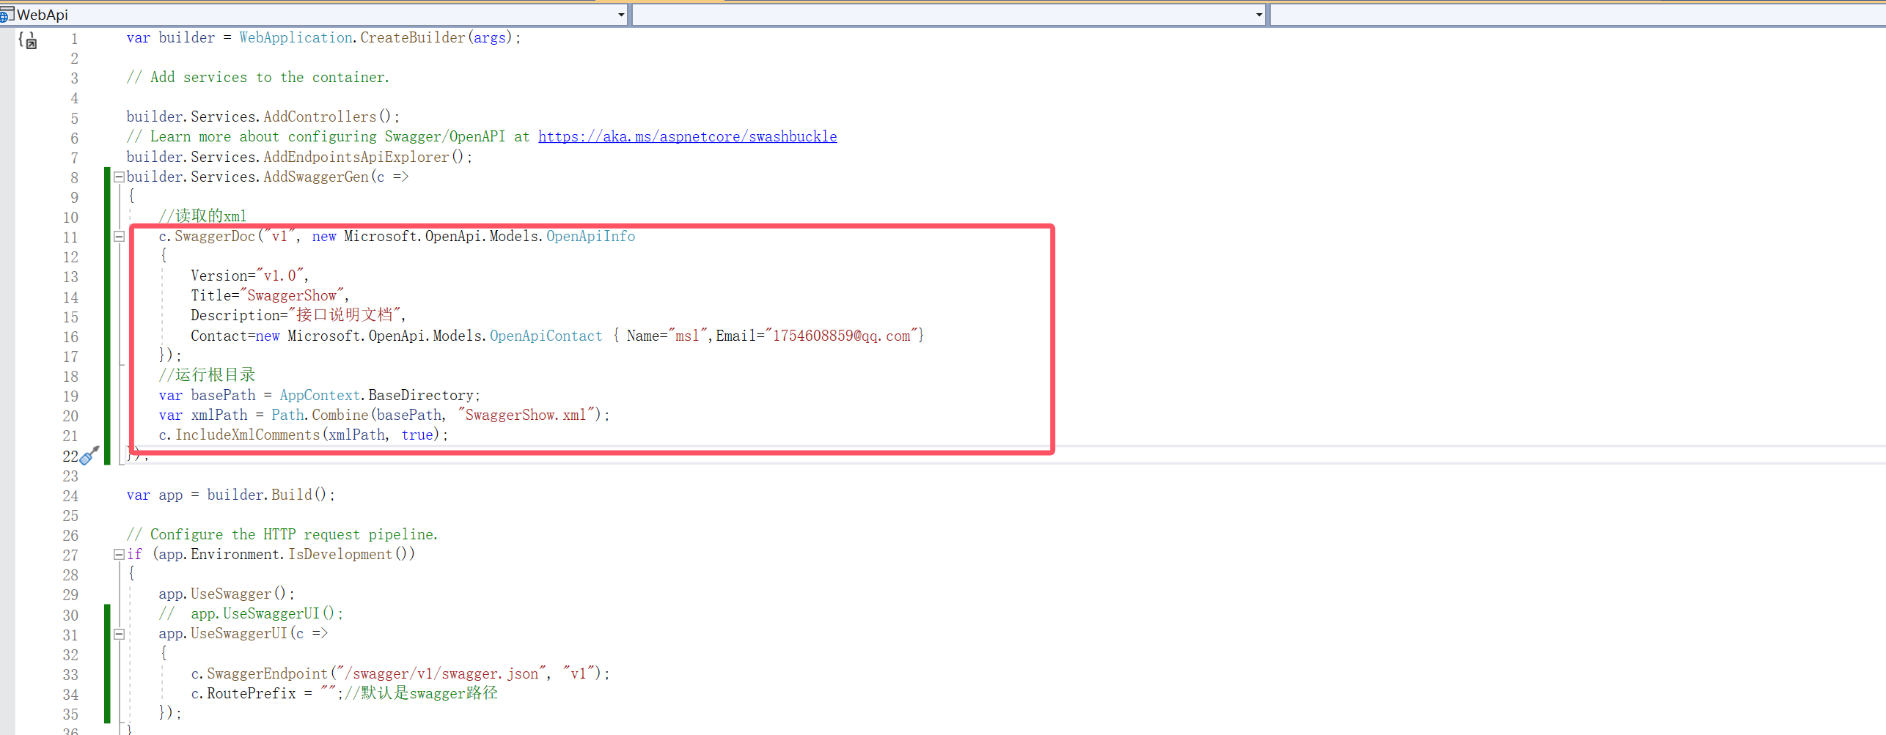Click the WebApi project icon in the navigation bar
Image resolution: width=1886 pixels, height=735 pixels.
[x=6, y=15]
